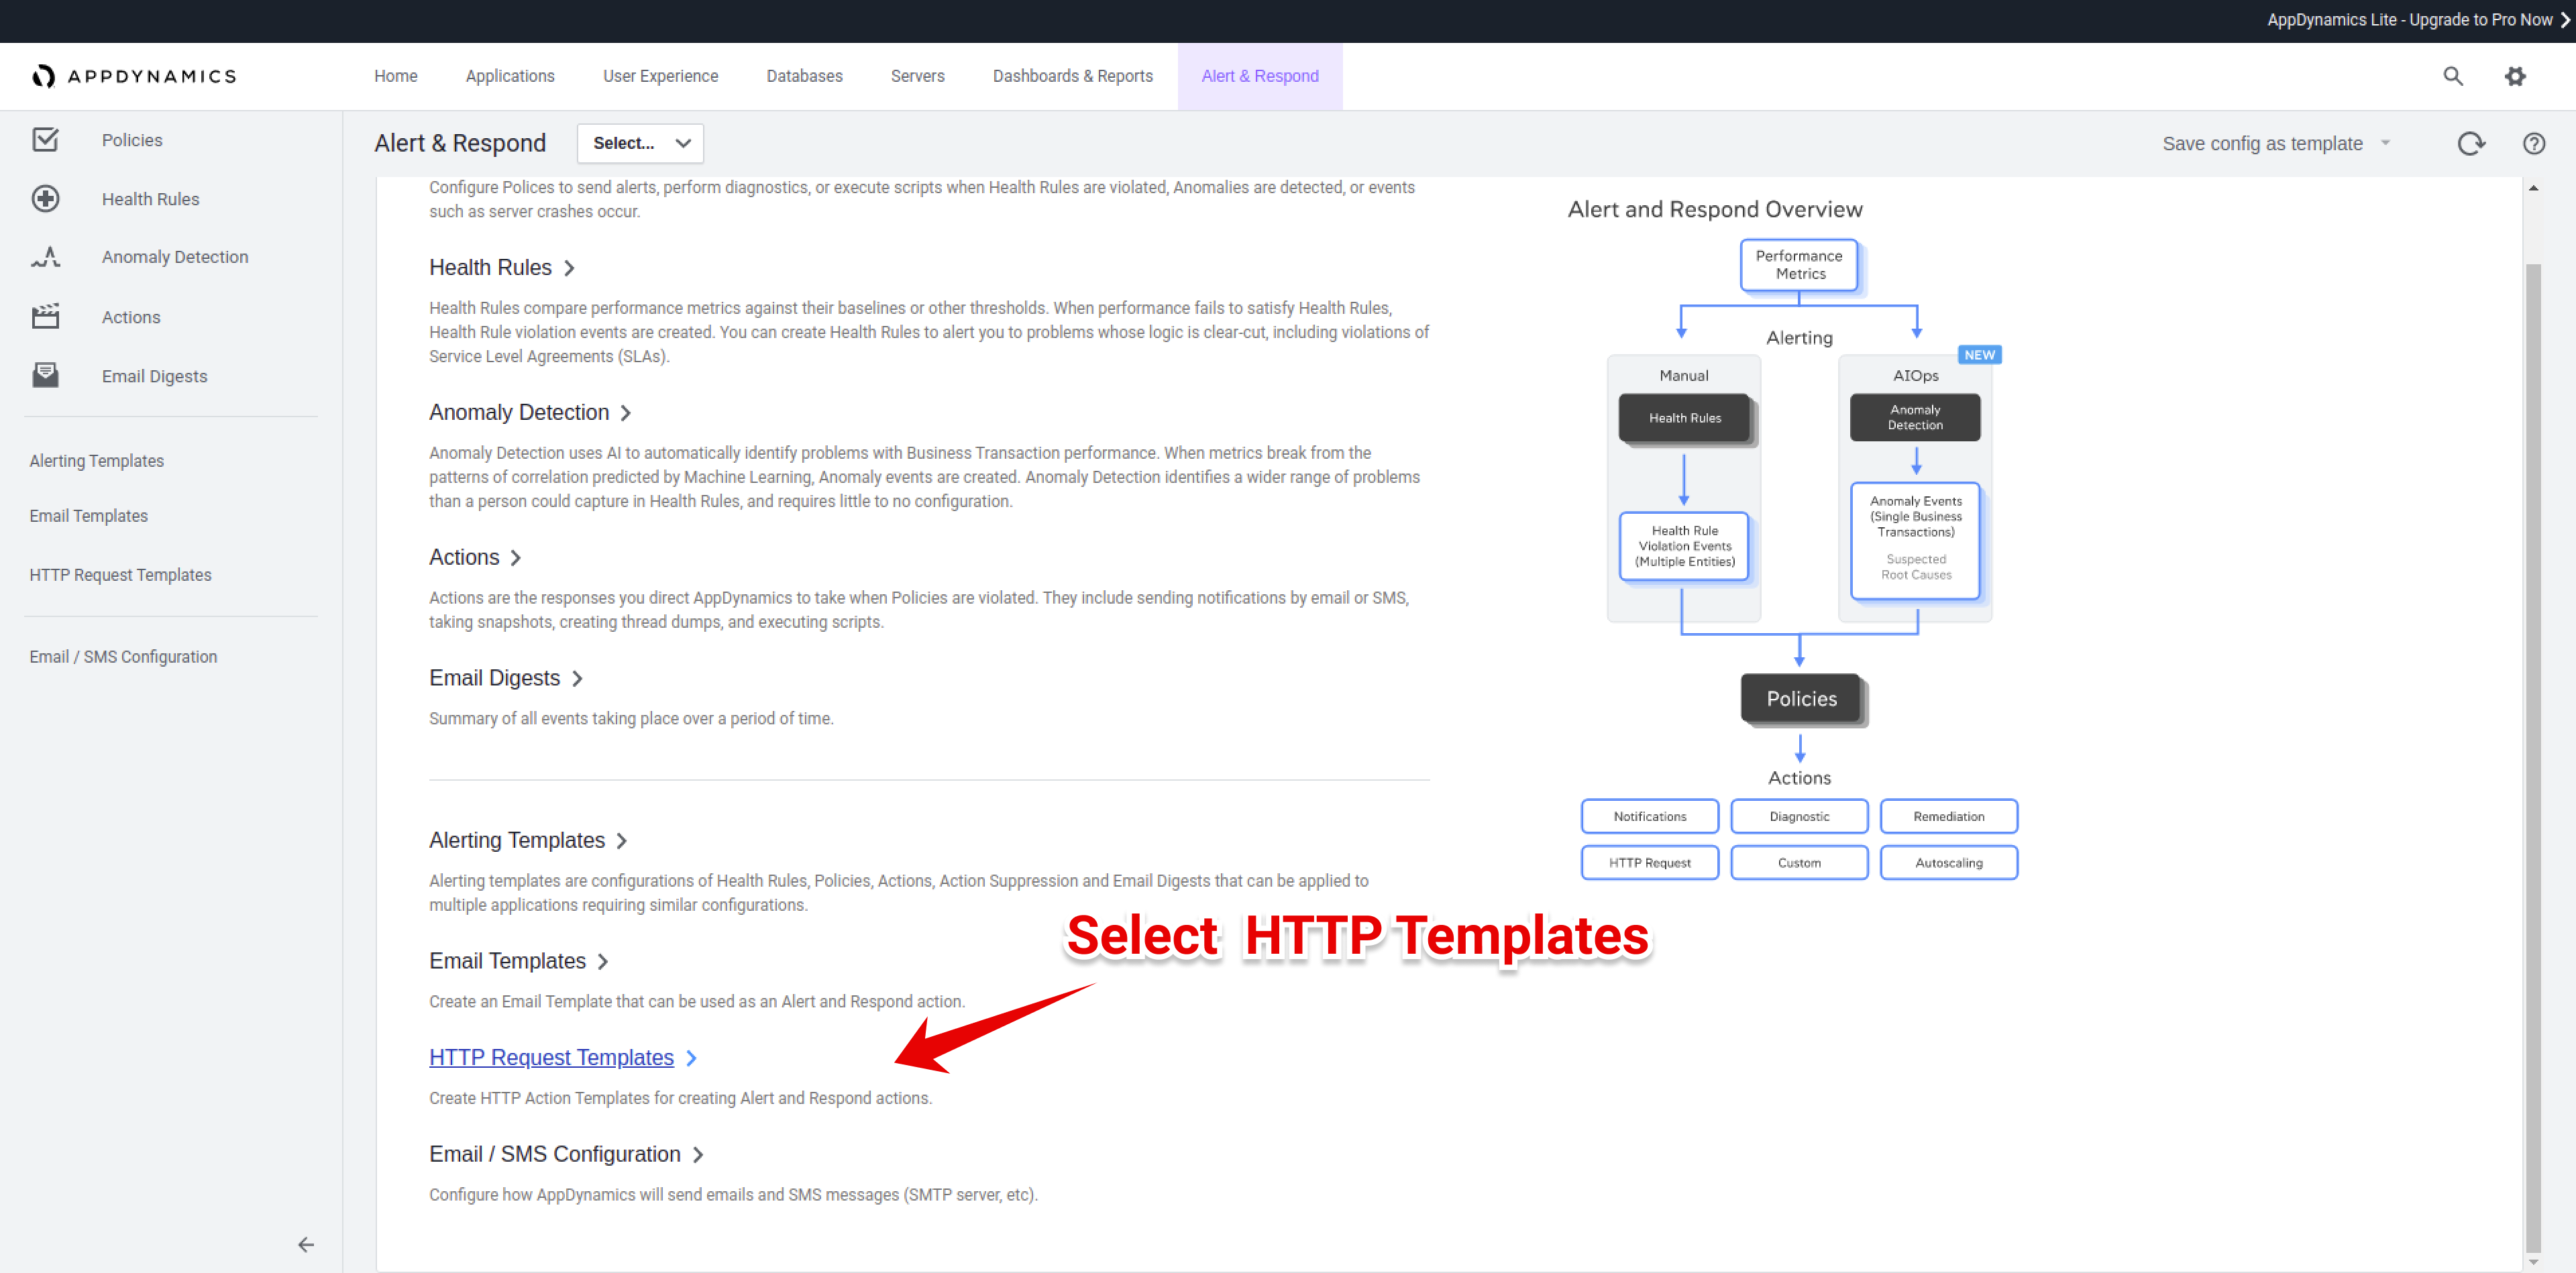Open help with the question mark icon
Viewport: 2576px width, 1273px height.
2533,144
